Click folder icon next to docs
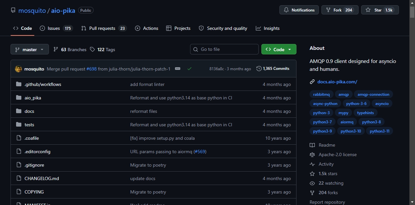Viewport: 415px width, 205px height. (19, 111)
